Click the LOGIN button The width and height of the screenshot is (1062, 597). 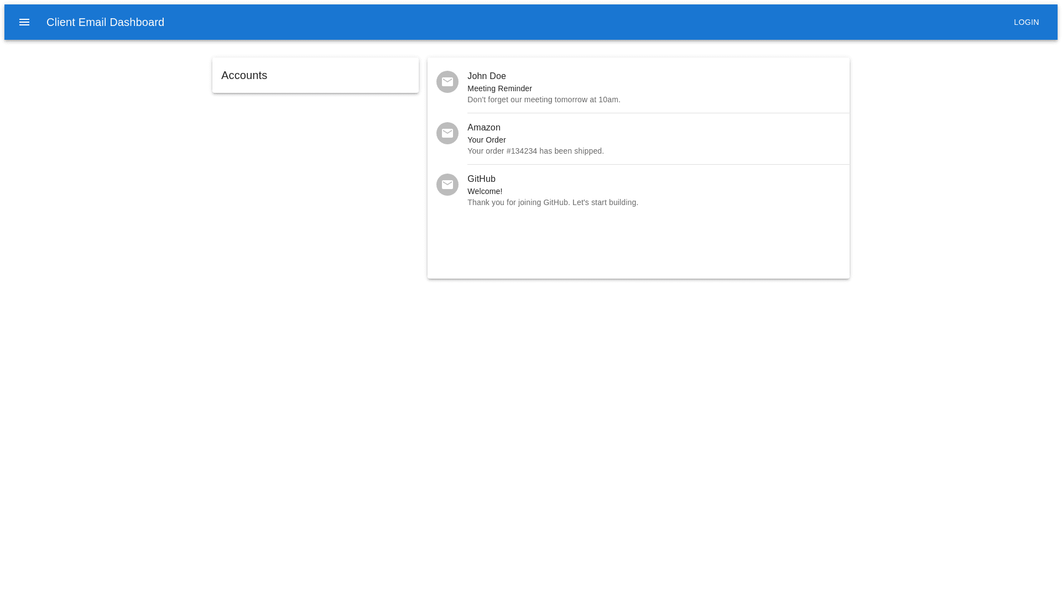pos(1026,22)
